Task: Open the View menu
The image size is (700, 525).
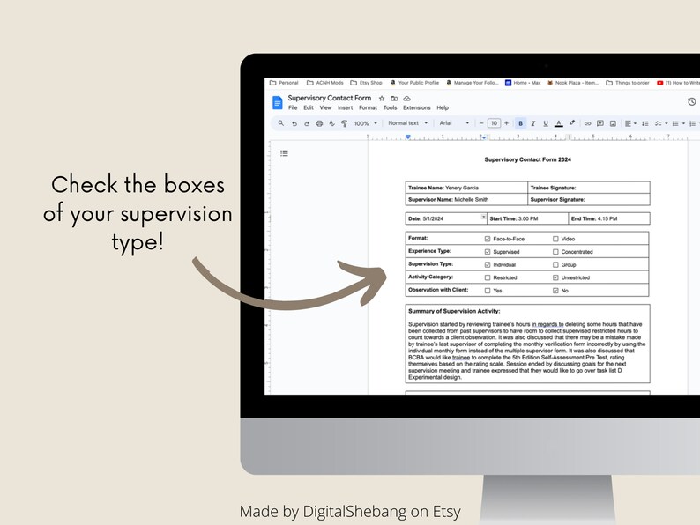Action: [x=325, y=108]
